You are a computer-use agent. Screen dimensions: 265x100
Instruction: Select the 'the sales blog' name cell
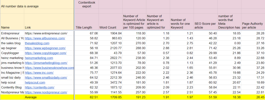[x=12, y=43]
